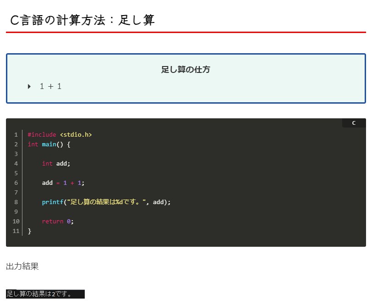Click the triangle bullet before '1 + 1'
Image resolution: width=372 pixels, height=305 pixels.
pyautogui.click(x=29, y=86)
